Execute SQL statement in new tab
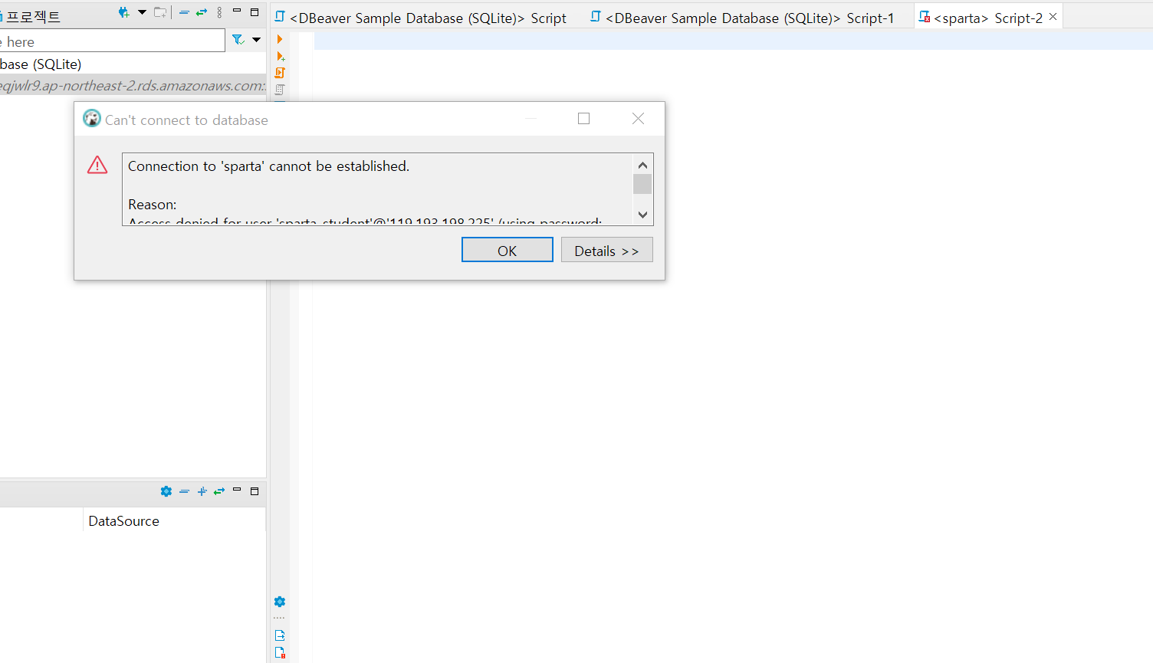Screen dimensions: 1153x663 click(x=281, y=56)
